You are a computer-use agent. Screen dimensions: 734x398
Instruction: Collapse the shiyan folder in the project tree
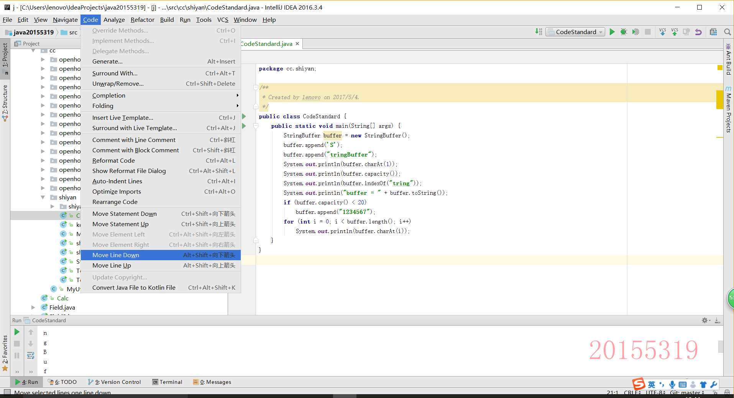coord(43,197)
